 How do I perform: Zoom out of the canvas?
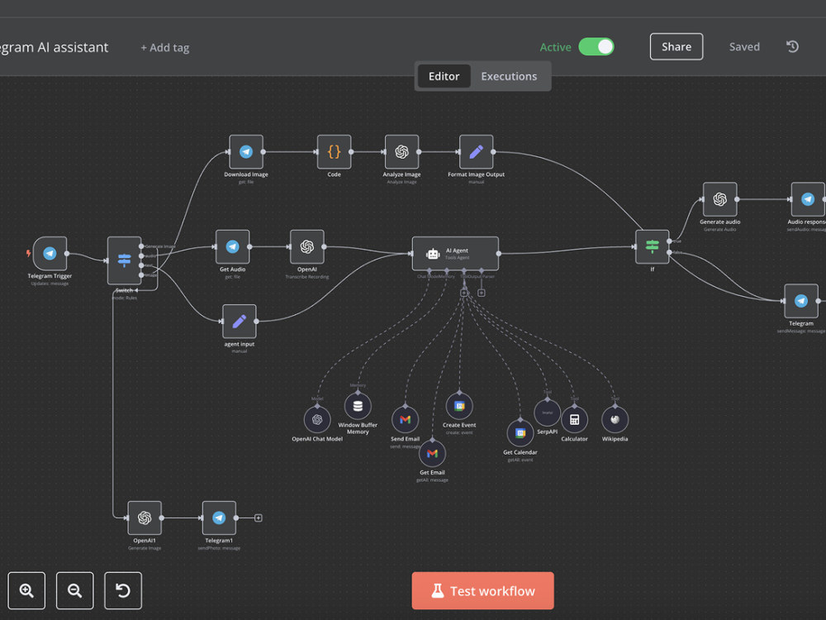pos(75,590)
